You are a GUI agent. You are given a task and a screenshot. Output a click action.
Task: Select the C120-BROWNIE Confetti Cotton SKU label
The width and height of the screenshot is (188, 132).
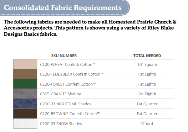[70, 114]
